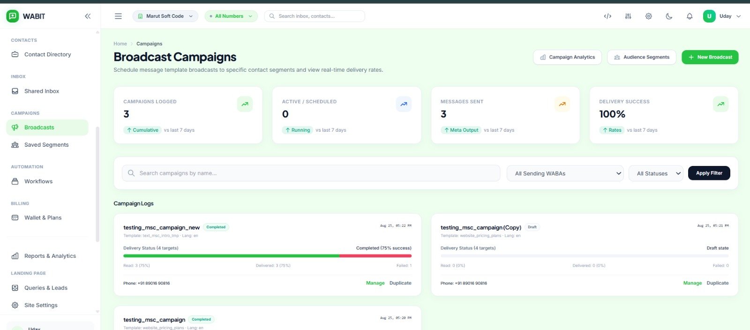Click Reports & Analytics chart icon
Image resolution: width=750 pixels, height=330 pixels.
tap(15, 256)
